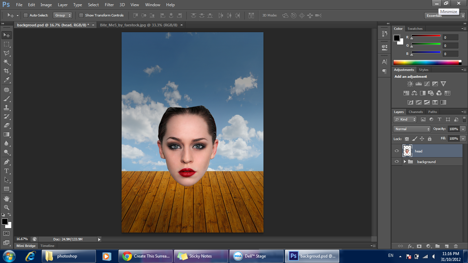
Task: Click the color spectrum ramp
Action: click(x=427, y=62)
